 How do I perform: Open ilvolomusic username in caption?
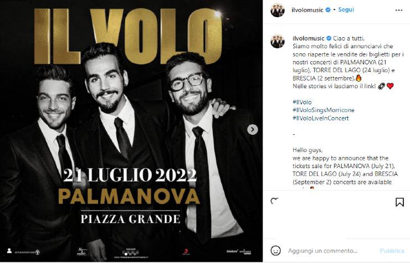coord(309,38)
